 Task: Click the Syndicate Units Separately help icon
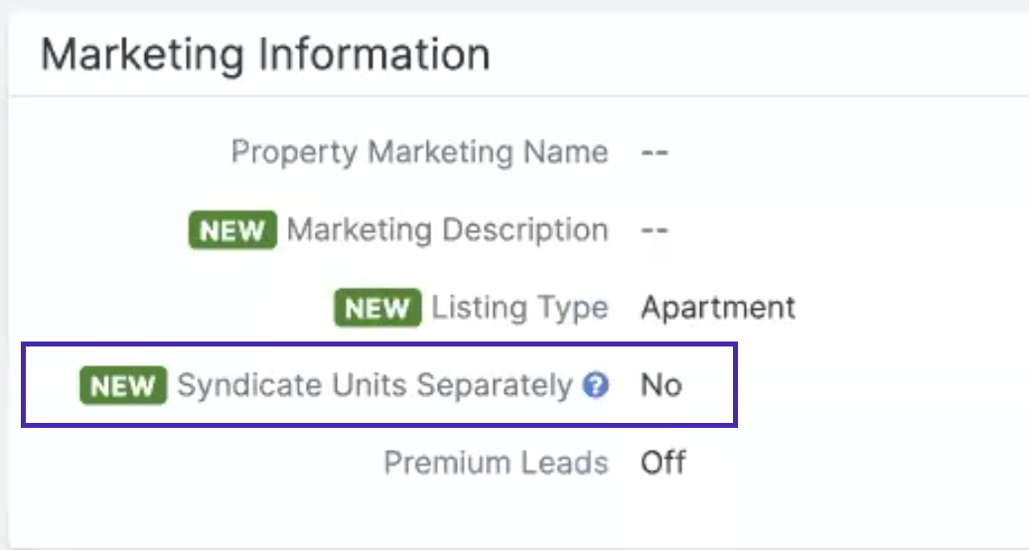(x=595, y=385)
